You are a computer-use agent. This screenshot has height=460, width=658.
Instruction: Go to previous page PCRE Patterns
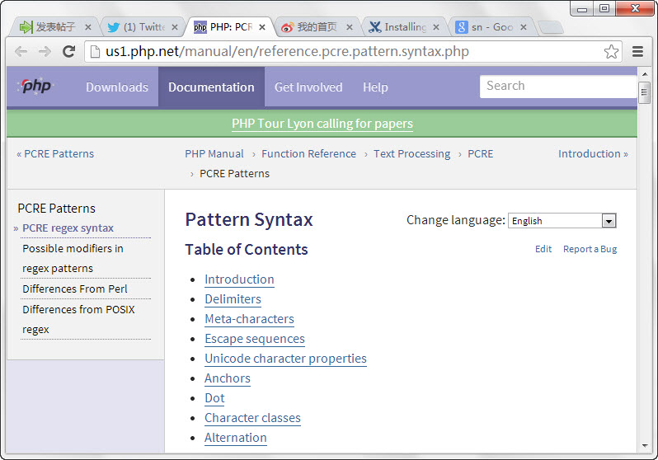point(55,153)
